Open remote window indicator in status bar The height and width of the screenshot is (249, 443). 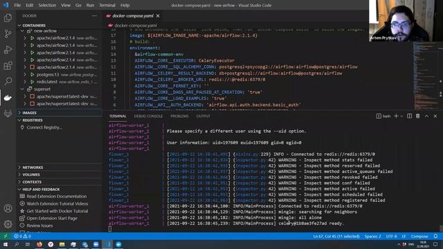pos(6,237)
